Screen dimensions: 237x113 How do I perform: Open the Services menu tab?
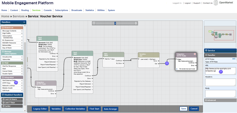(36, 10)
